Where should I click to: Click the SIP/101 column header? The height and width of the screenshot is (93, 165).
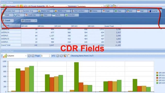(46, 26)
